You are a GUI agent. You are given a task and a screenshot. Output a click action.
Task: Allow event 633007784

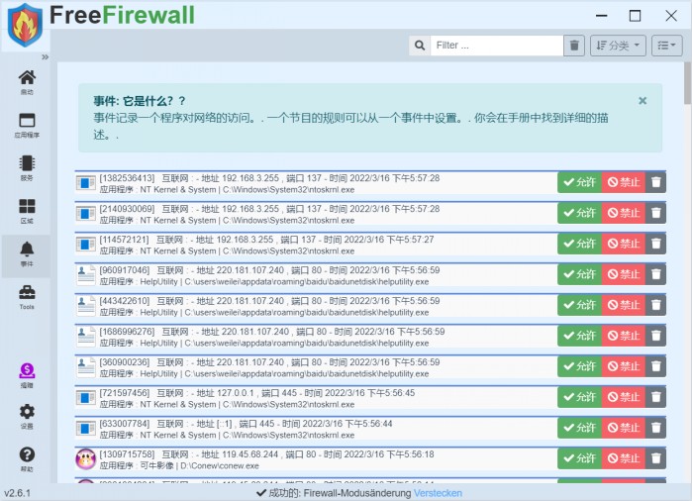click(x=579, y=428)
